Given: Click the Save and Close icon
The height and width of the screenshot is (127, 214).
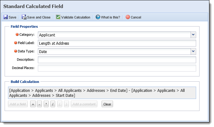Looking at the screenshot, I should click(24, 17).
